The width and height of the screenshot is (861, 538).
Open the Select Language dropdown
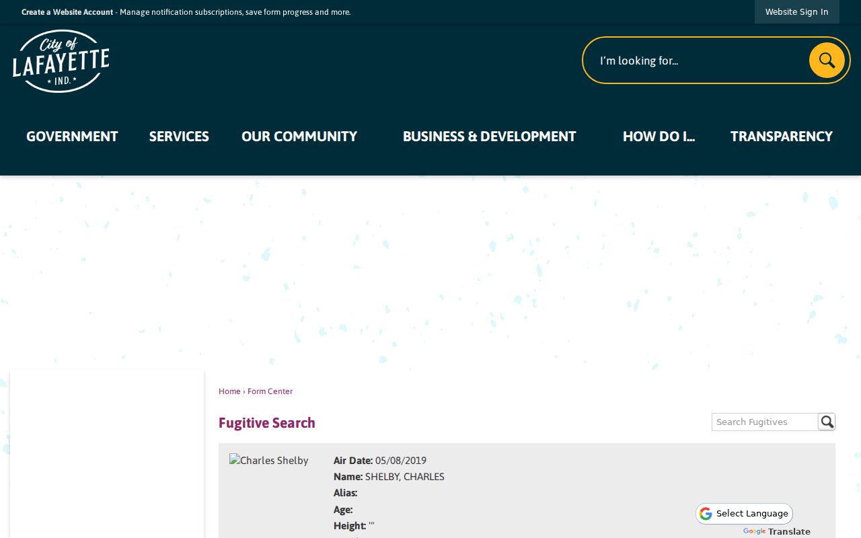click(745, 514)
